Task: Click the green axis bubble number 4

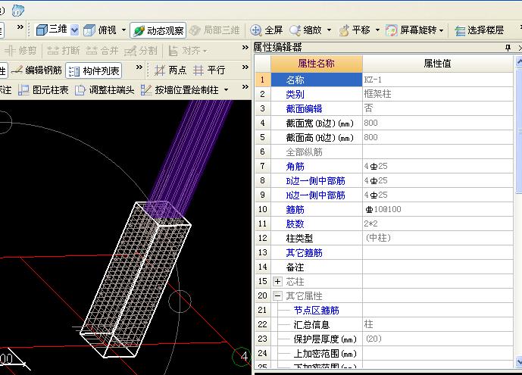Action: point(242,357)
